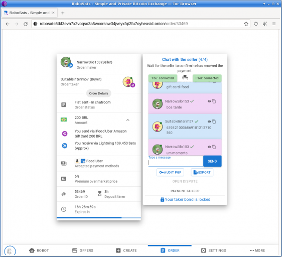Screen dimensions: 282x257
Task: Click the premium price tag icon
Action: click(64, 179)
